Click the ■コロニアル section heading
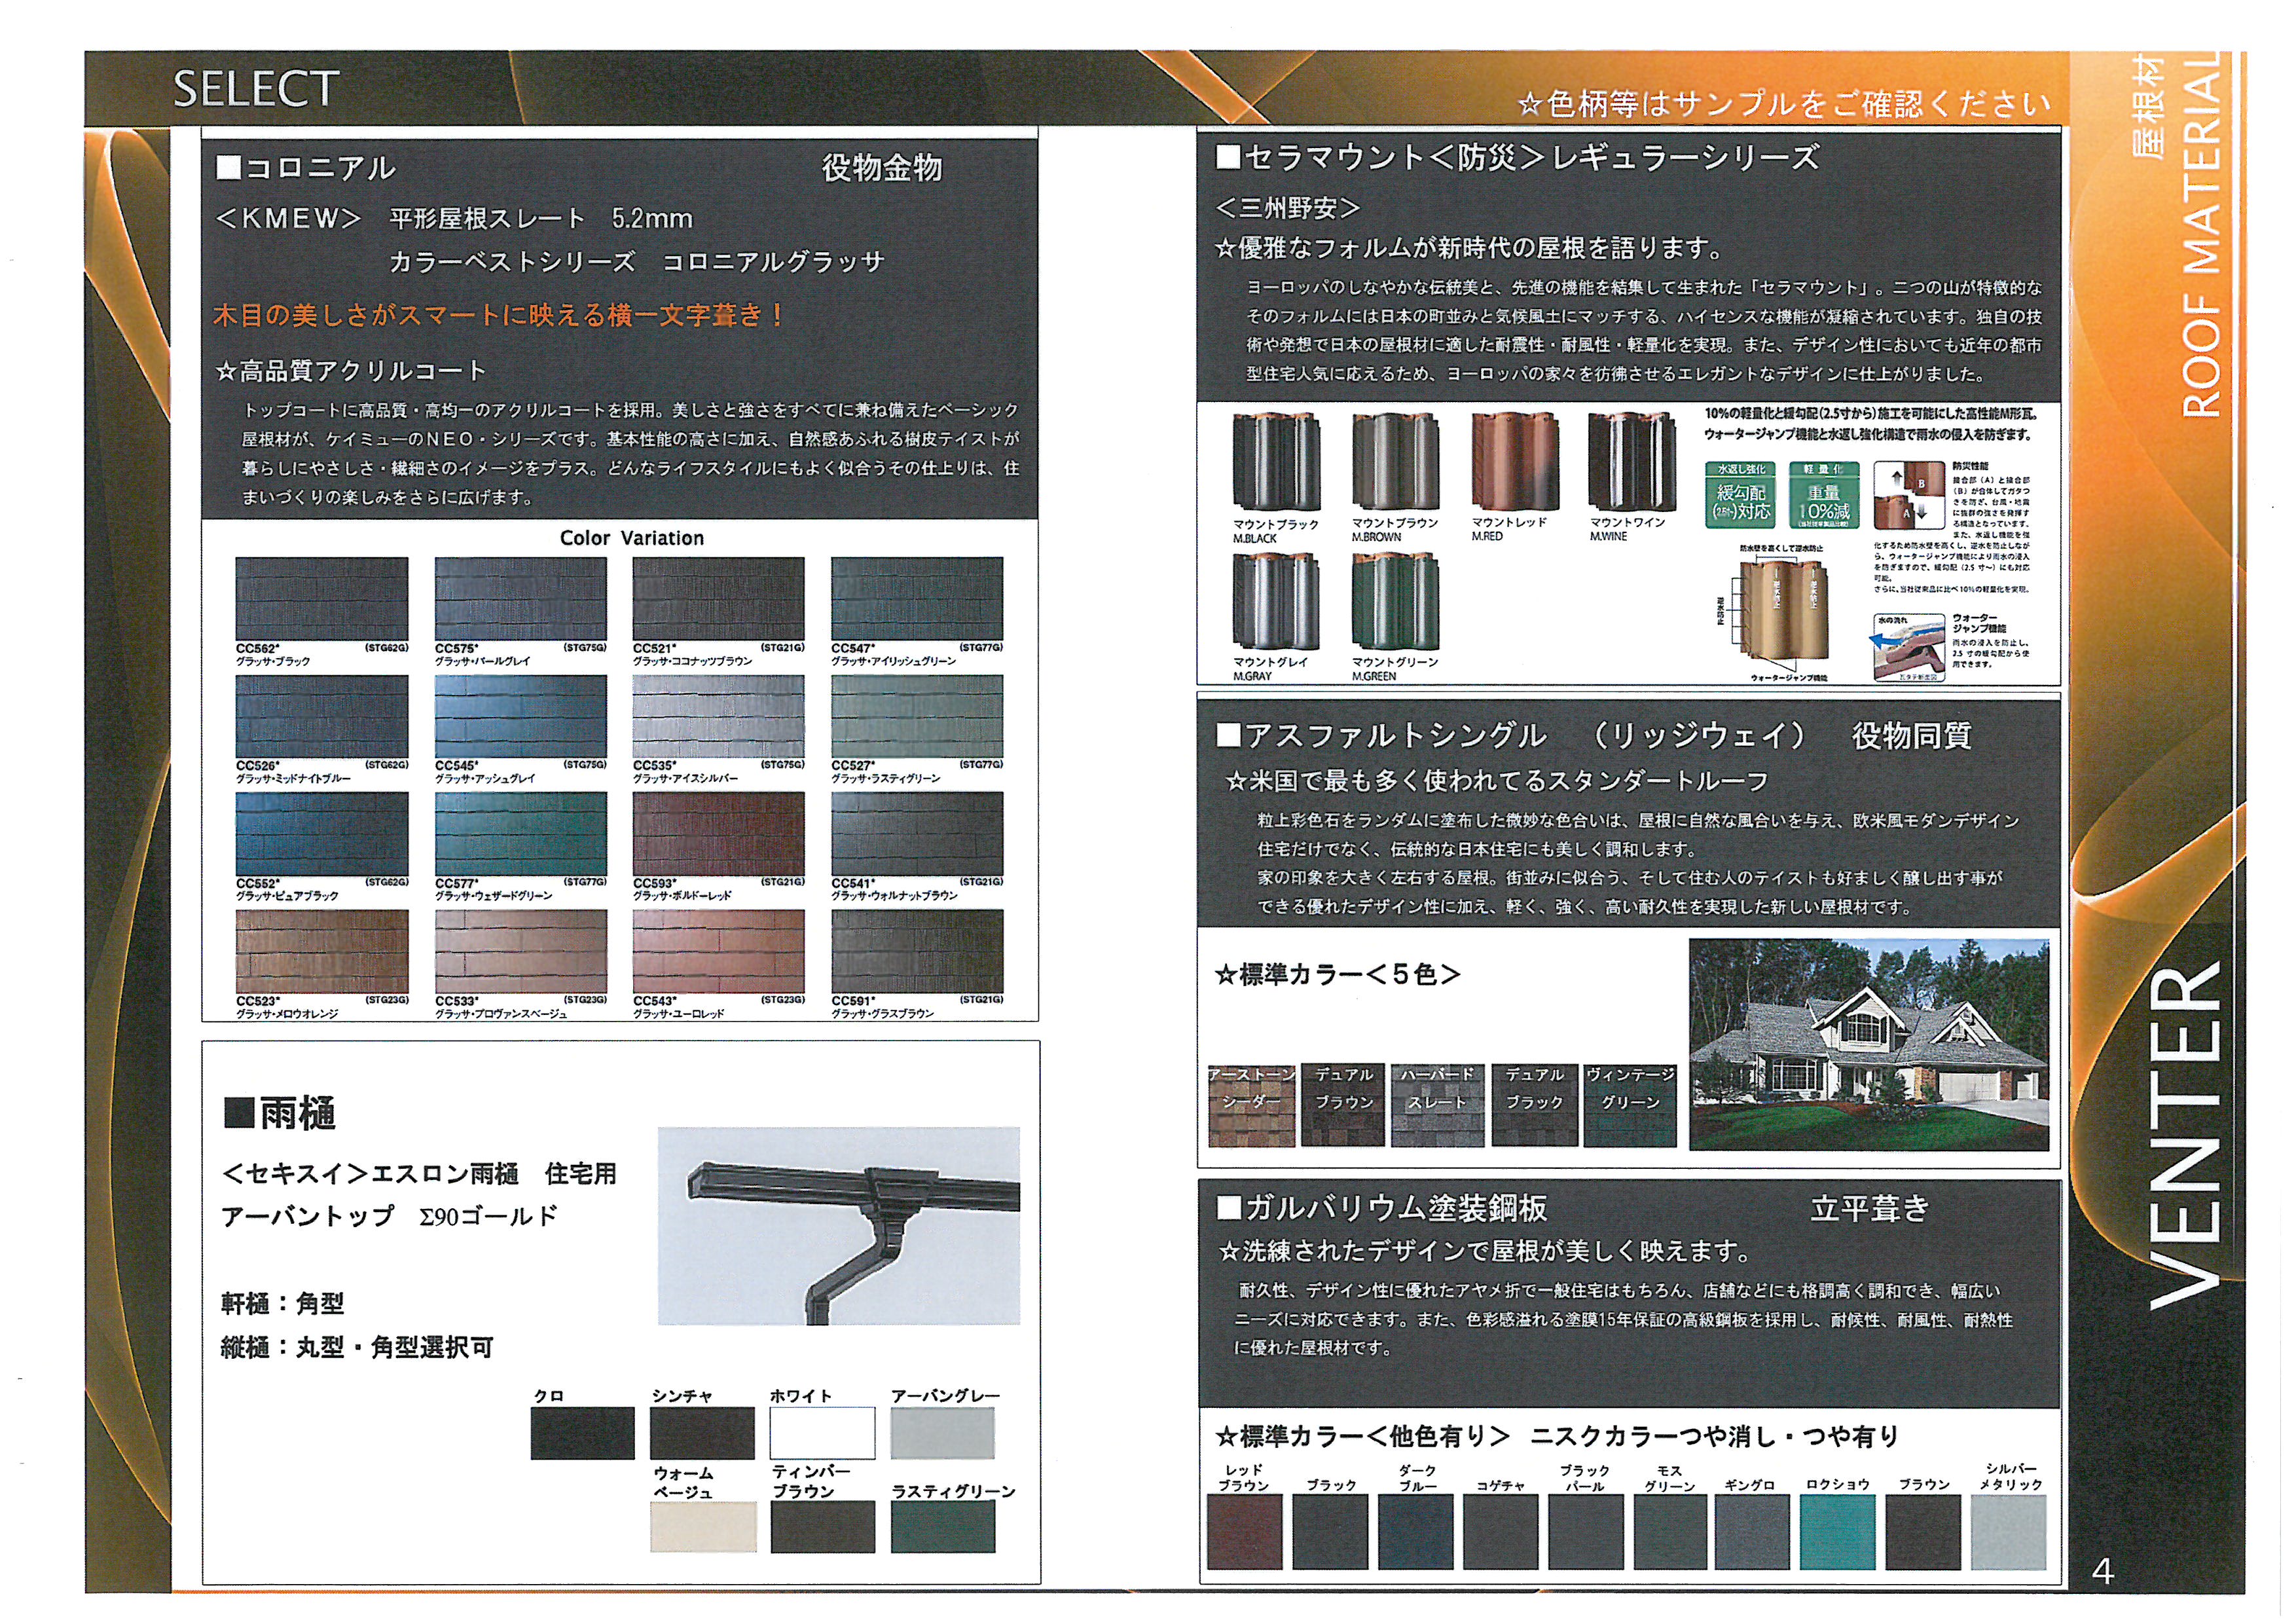 pyautogui.click(x=306, y=168)
